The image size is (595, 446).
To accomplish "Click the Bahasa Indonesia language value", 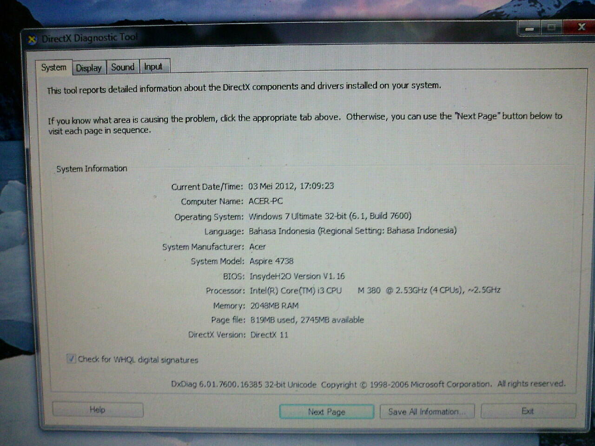I will (x=352, y=230).
